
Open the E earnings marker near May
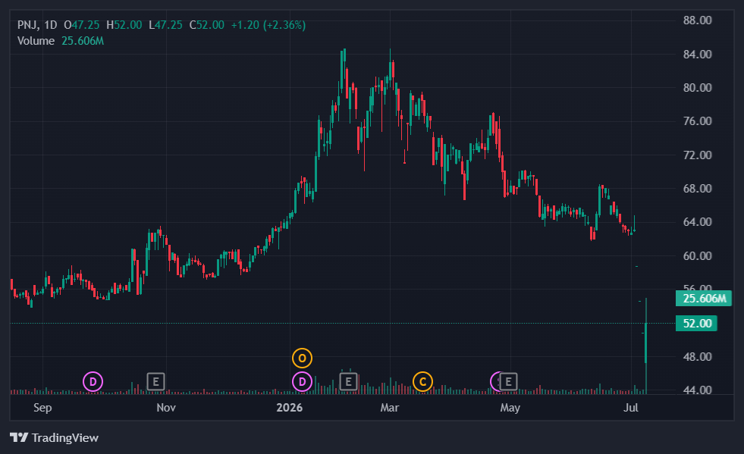coord(508,381)
